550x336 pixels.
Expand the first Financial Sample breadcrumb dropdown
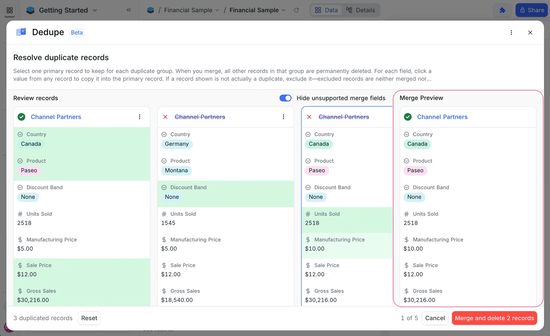tap(217, 10)
